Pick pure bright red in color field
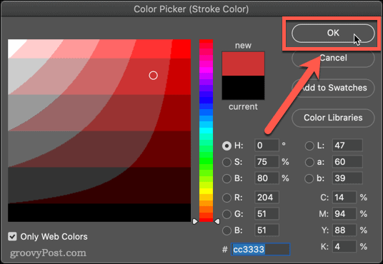This screenshot has width=383, height=264. click(x=182, y=49)
